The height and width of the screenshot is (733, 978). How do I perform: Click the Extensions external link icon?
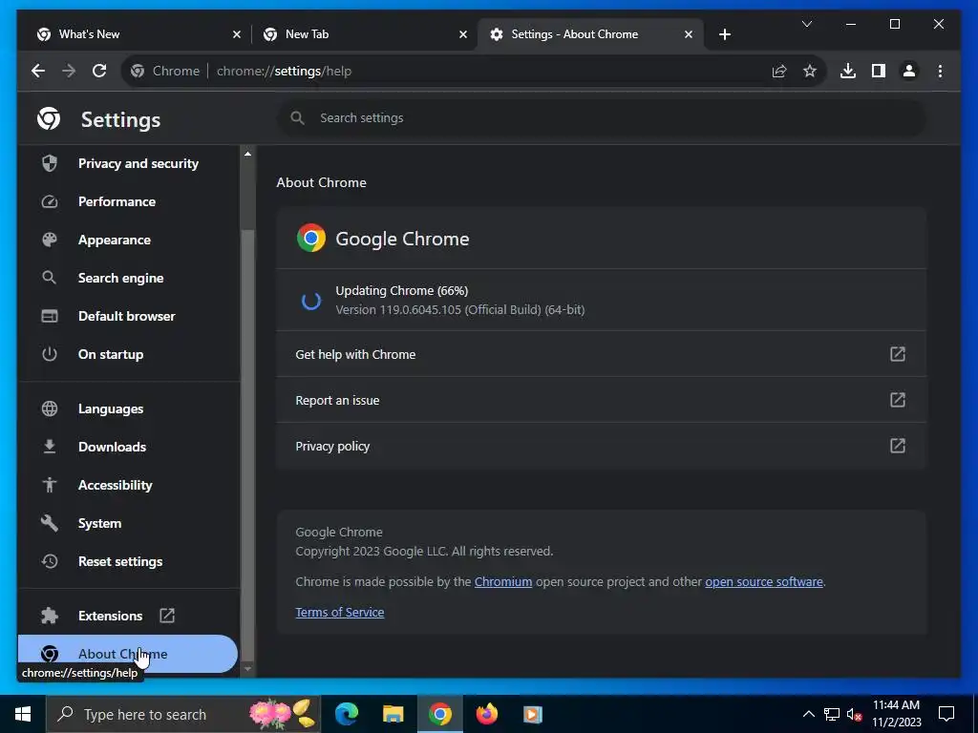tap(167, 616)
